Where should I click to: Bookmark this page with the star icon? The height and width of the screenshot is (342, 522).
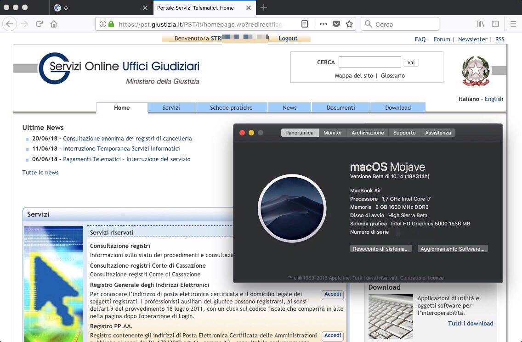click(349, 24)
